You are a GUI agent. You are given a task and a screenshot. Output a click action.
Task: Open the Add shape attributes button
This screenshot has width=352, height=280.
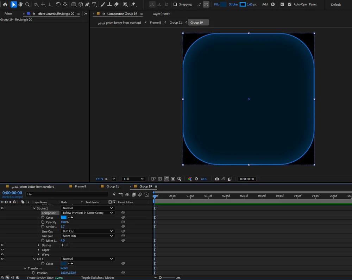click(x=273, y=4)
